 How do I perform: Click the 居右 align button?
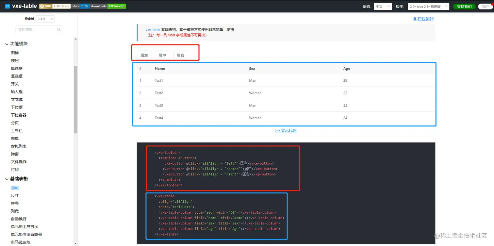tap(181, 55)
